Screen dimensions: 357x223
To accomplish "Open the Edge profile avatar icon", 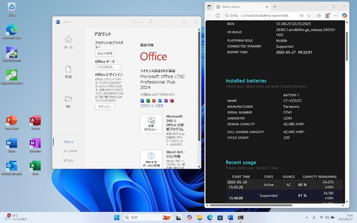I will tap(327, 15).
